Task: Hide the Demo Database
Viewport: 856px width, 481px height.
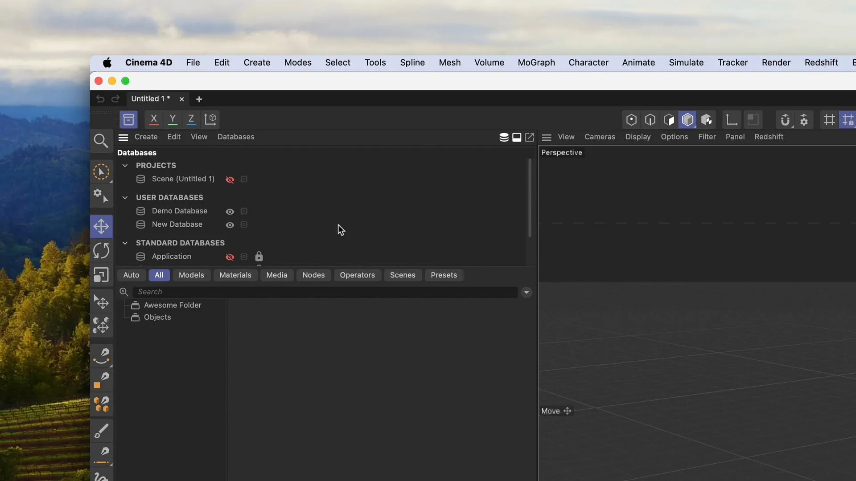Action: 230,212
